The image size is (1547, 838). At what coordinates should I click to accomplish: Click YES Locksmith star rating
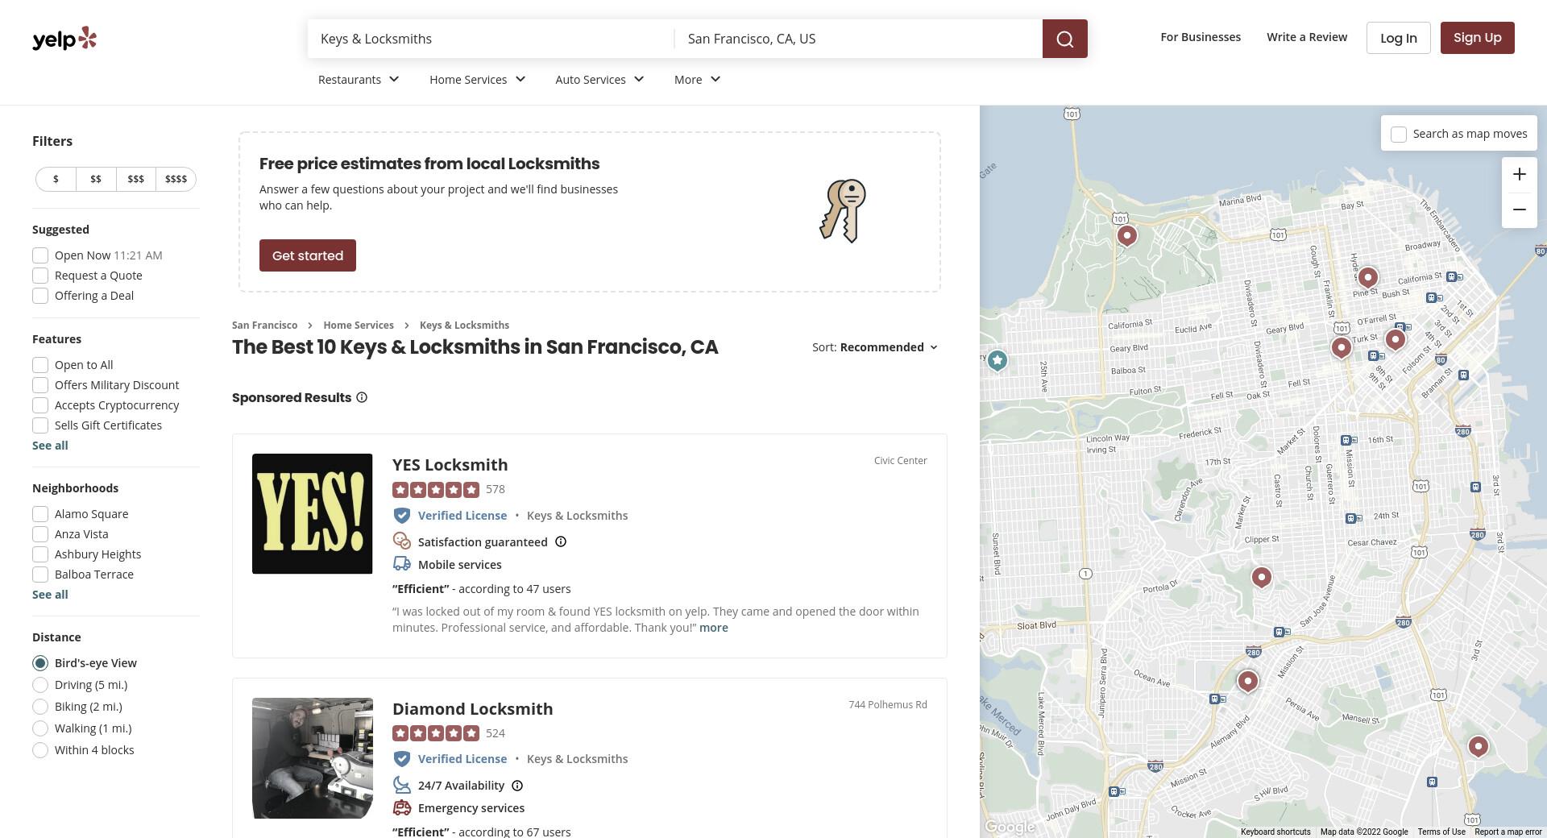point(436,489)
